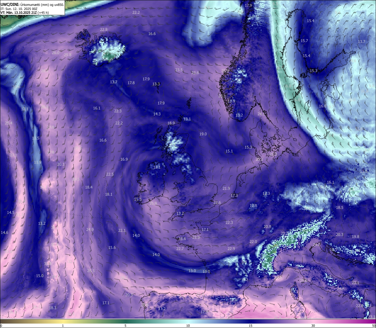This screenshot has width=376, height=328.
Task: Click the colorbar tick labeled 1
Action: (63, 326)
